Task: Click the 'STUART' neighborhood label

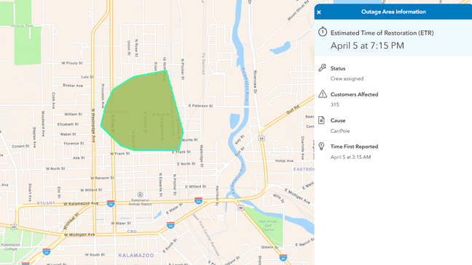Action: point(46,203)
